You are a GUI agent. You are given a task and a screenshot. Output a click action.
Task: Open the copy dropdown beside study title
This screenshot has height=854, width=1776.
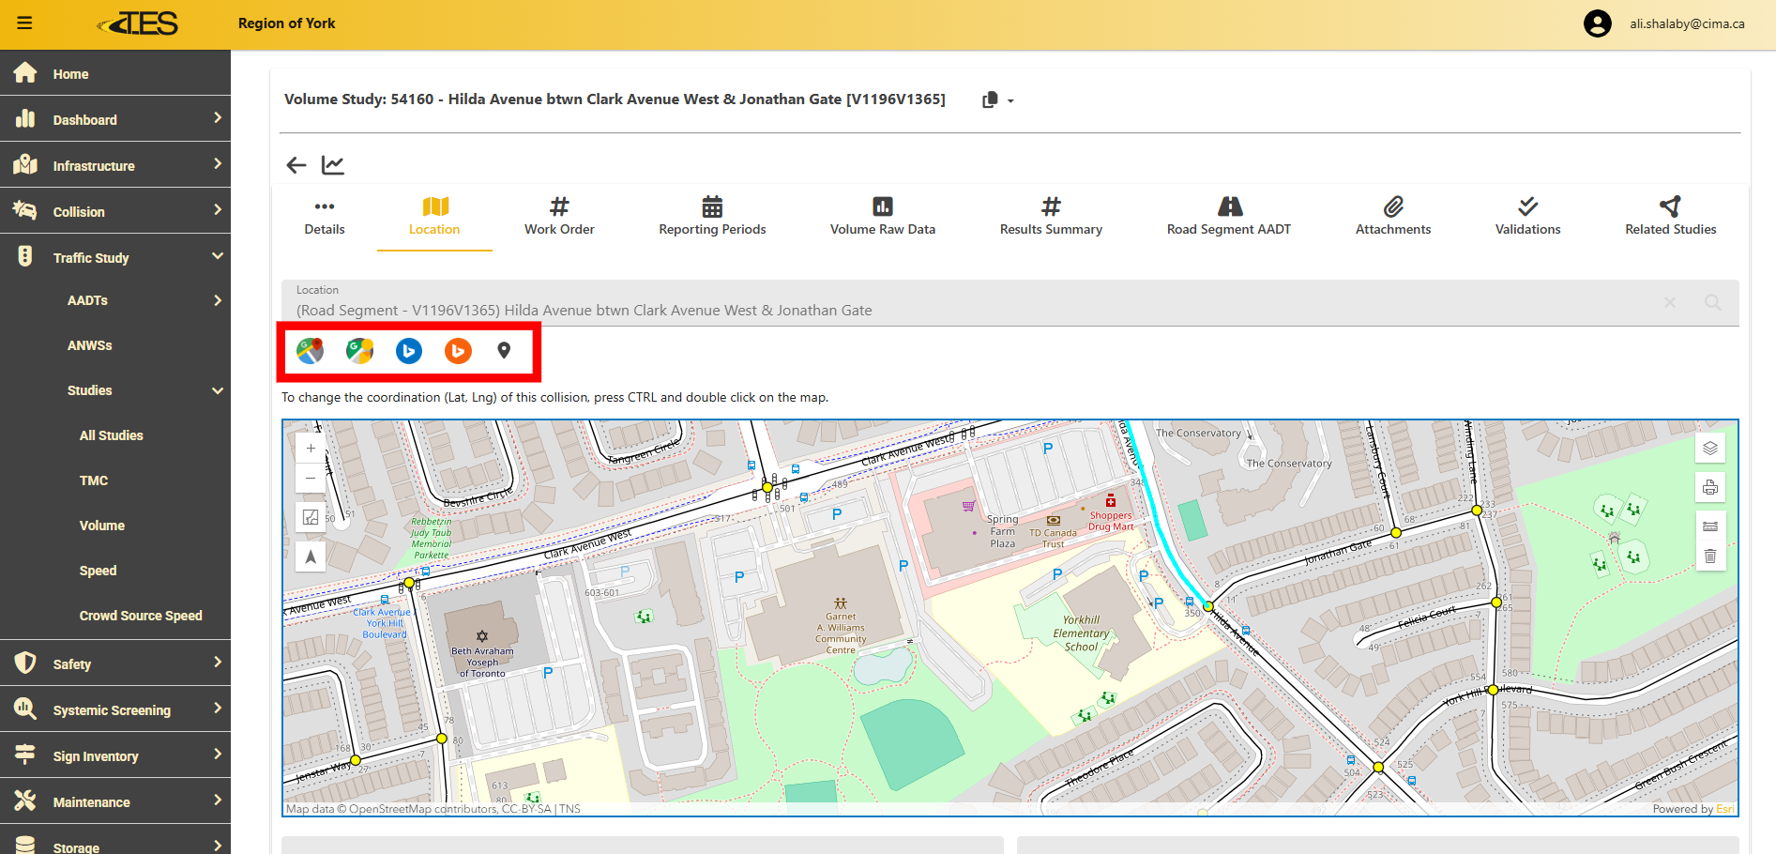point(998,100)
